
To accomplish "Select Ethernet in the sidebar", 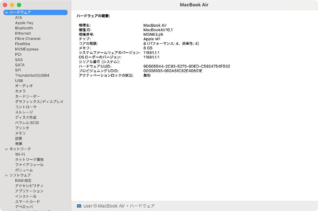I will tap(23, 33).
